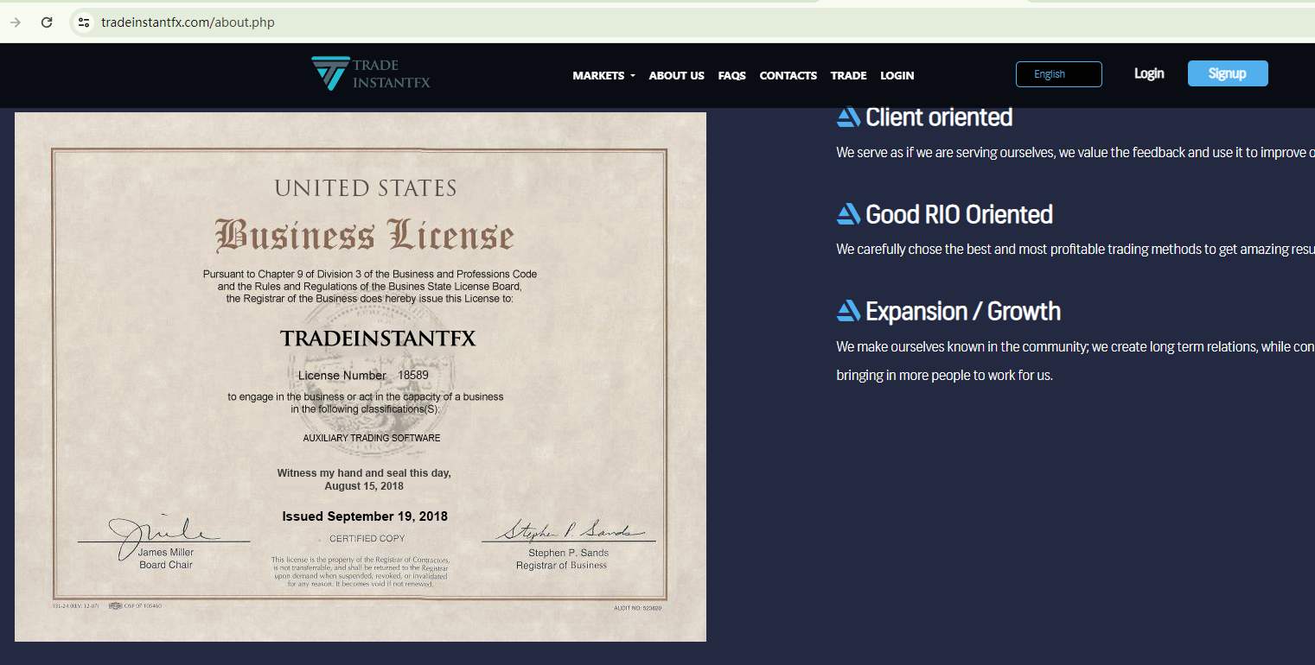Click 'August 15, 2018' witness date
Screen dimensions: 1315x665
[364, 486]
